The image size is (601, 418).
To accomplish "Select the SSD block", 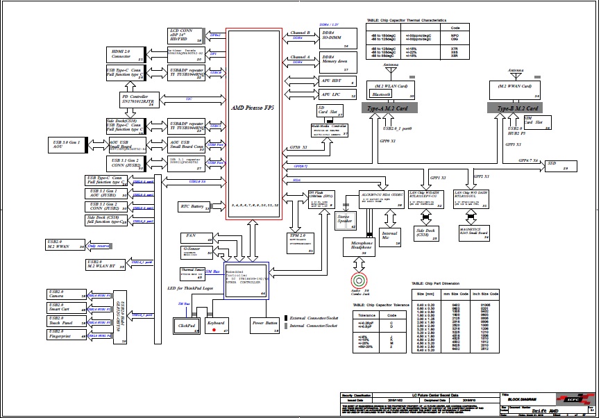I will pos(560,165).
